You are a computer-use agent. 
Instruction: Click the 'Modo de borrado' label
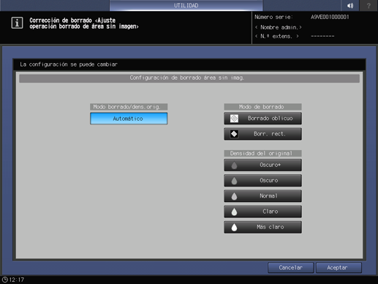click(262, 107)
